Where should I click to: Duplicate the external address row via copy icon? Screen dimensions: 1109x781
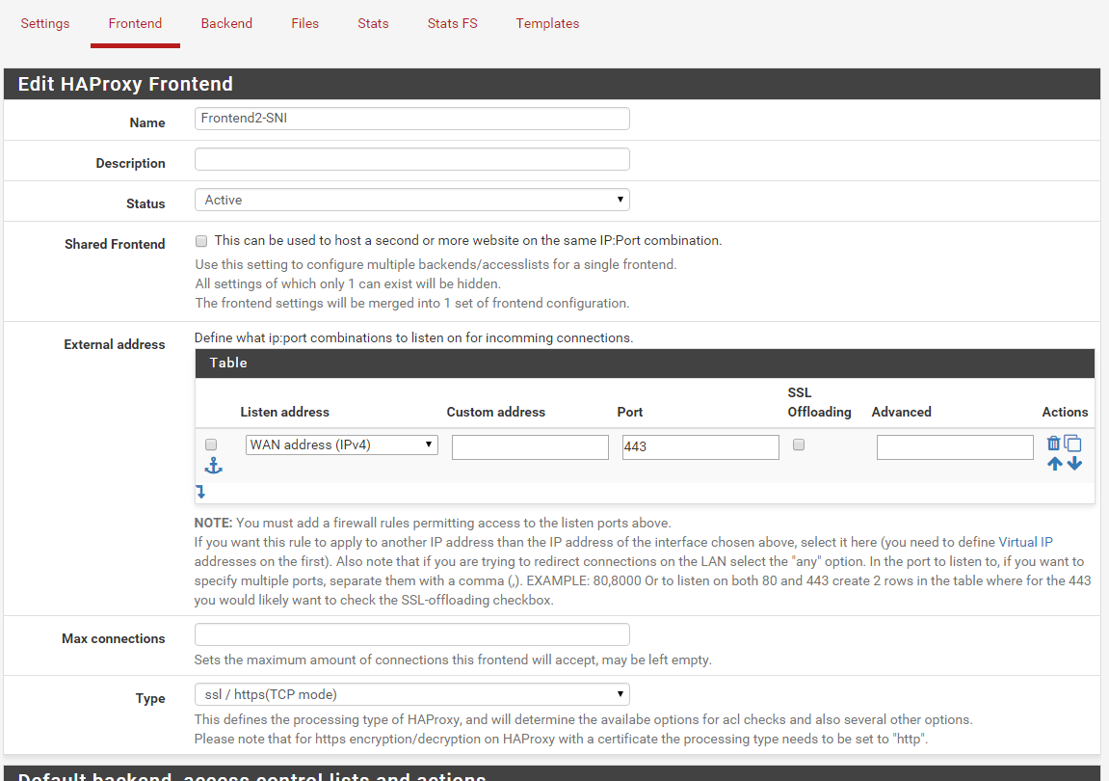coord(1073,444)
